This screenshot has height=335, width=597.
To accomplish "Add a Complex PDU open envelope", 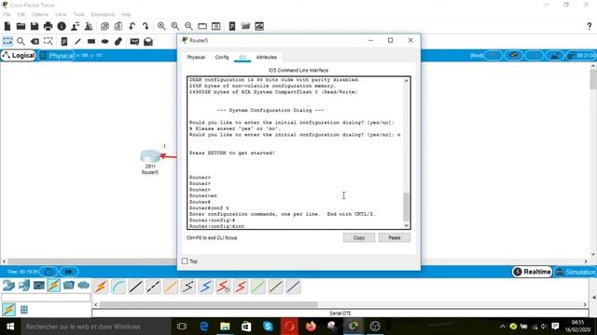I will pos(148,41).
